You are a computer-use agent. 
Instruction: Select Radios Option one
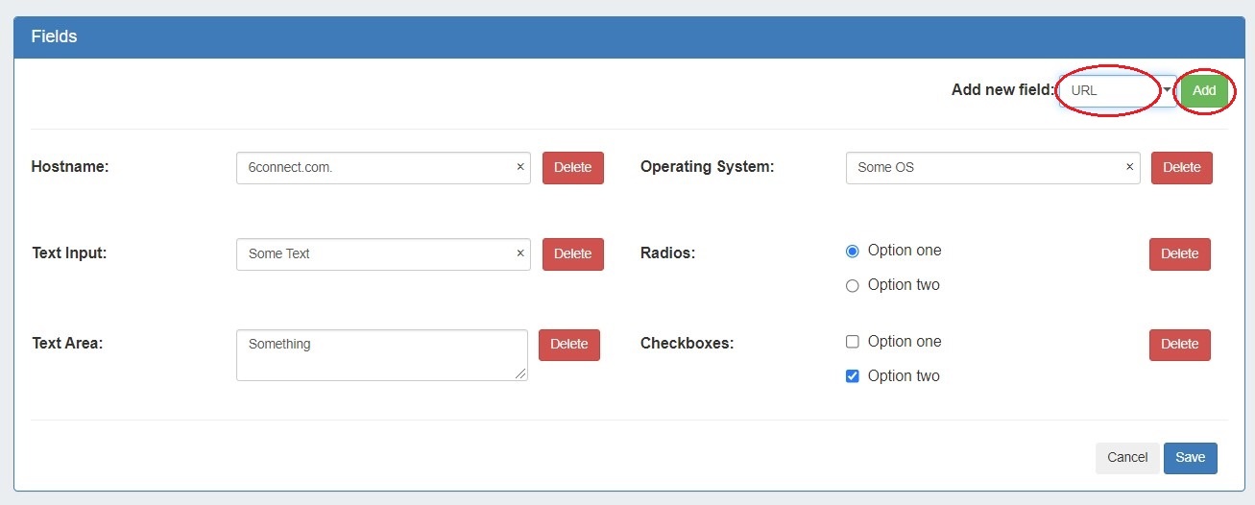[x=852, y=252]
